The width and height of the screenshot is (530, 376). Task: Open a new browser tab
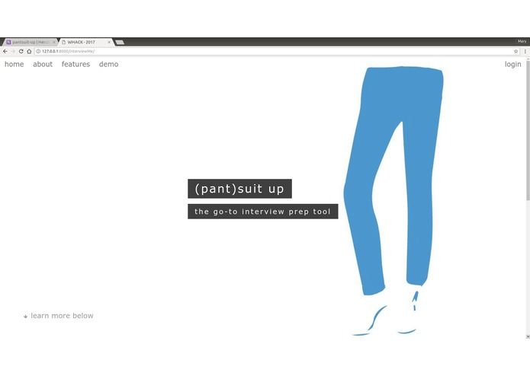pos(120,42)
